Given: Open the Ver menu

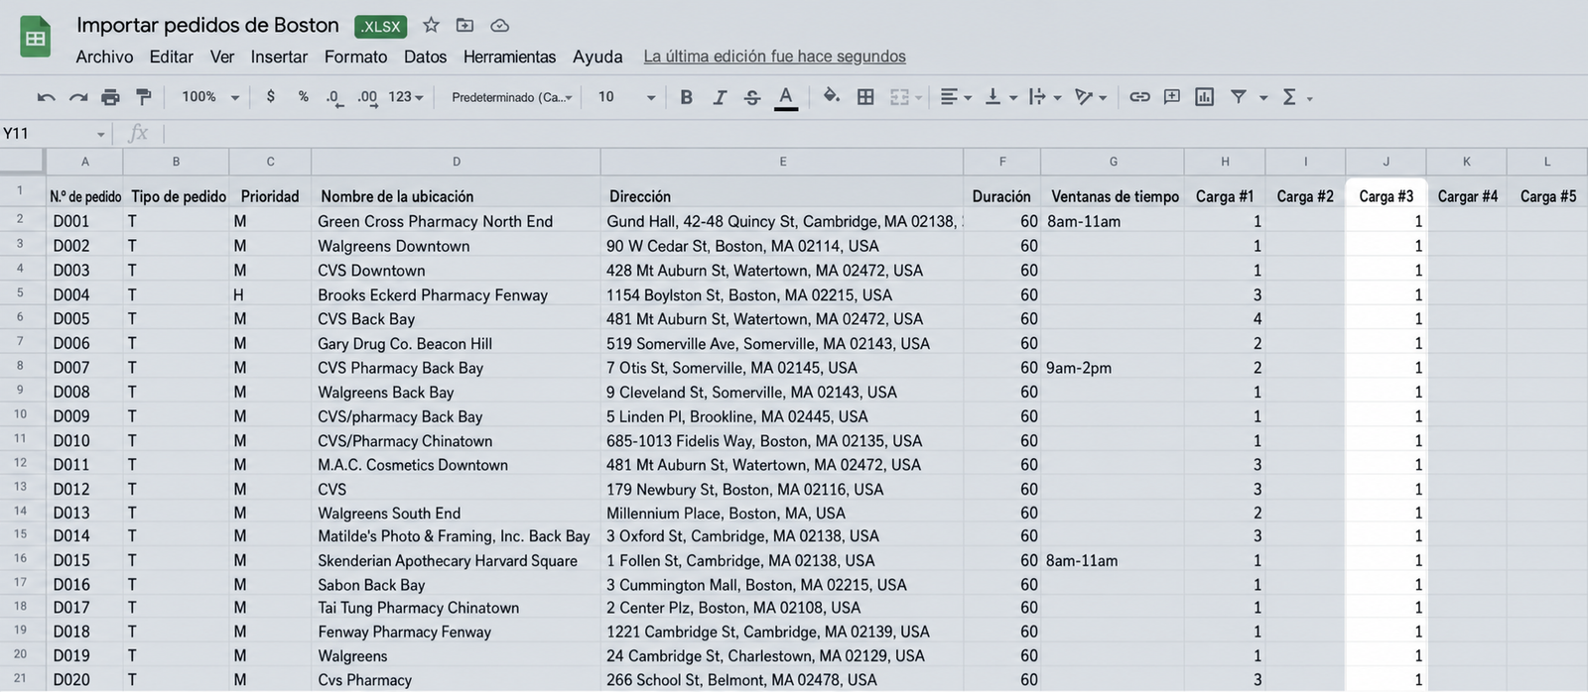Looking at the screenshot, I should click(222, 57).
